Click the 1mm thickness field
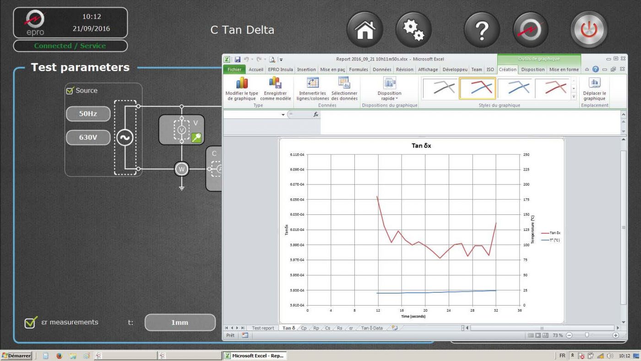 (x=180, y=323)
